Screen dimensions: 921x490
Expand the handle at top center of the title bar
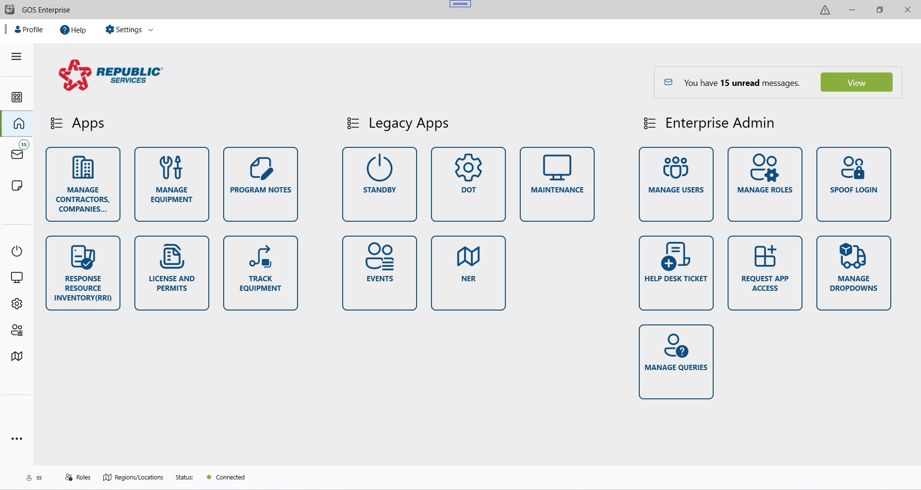click(x=460, y=4)
